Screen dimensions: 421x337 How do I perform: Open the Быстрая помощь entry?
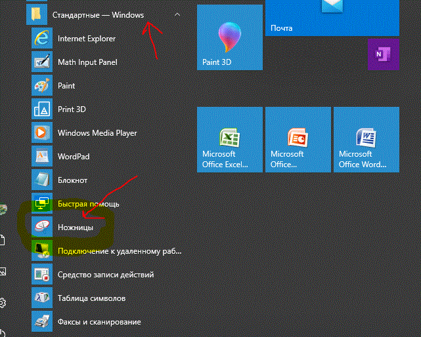(x=88, y=204)
